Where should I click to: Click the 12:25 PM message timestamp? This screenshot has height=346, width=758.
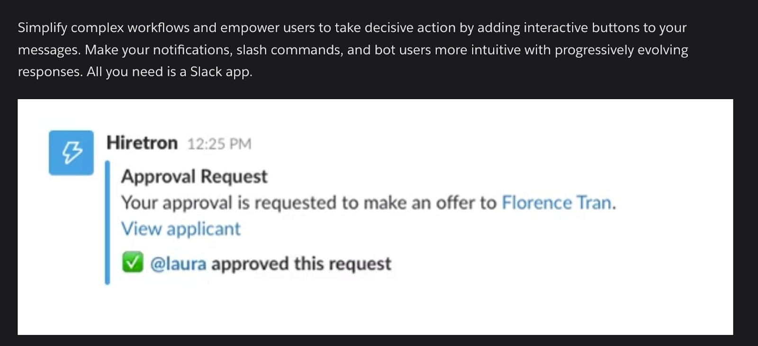[x=219, y=144]
